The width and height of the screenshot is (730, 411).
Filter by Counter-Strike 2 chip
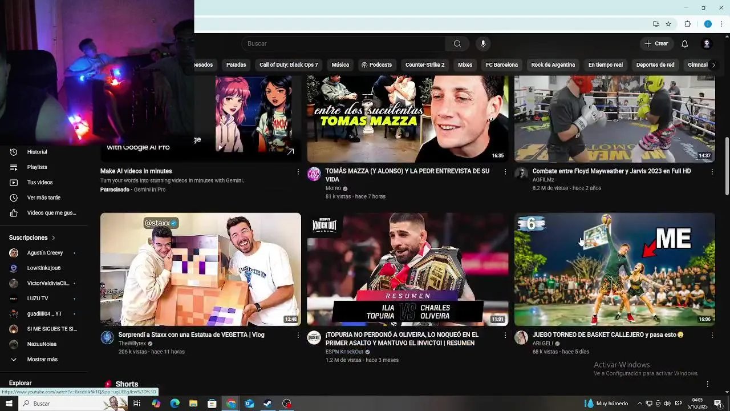coord(425,65)
